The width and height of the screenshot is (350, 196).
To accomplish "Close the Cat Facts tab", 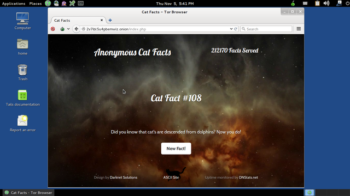I will pos(102,20).
